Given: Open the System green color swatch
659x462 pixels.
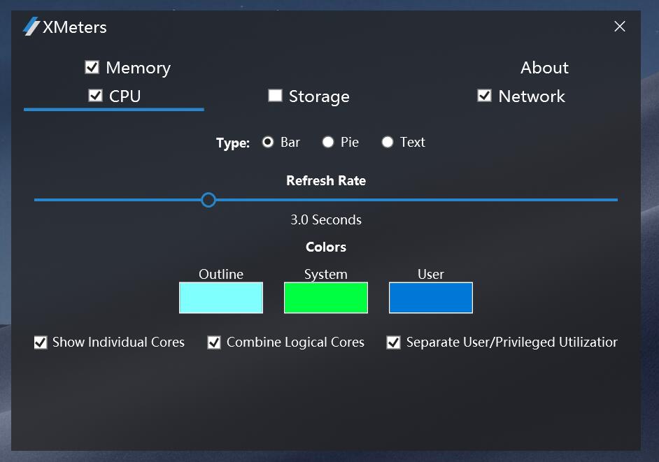Looking at the screenshot, I should [x=326, y=298].
